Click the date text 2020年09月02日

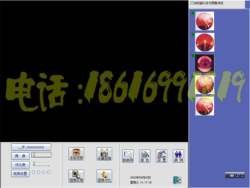pos(140,177)
